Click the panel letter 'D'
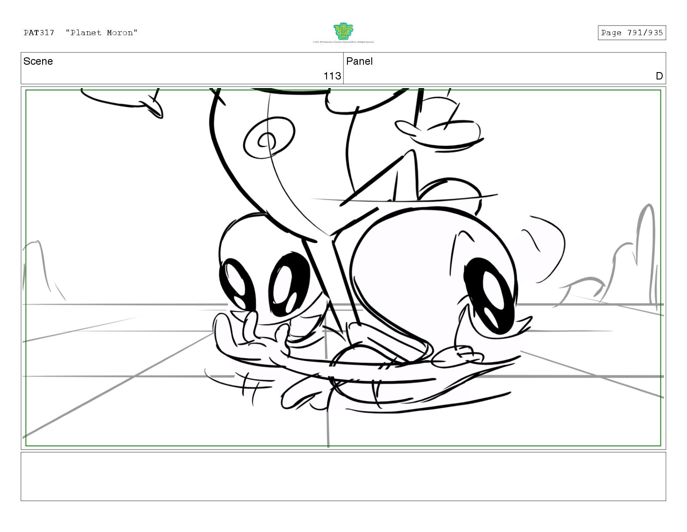 point(659,76)
